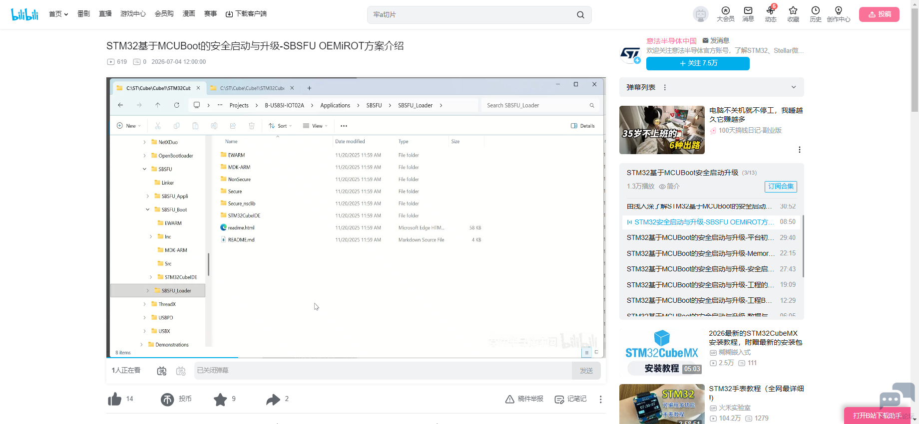
Task: Open 番剧 nav item
Action: tap(83, 14)
